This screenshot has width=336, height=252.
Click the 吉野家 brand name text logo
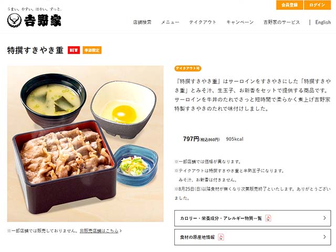(x=43, y=20)
